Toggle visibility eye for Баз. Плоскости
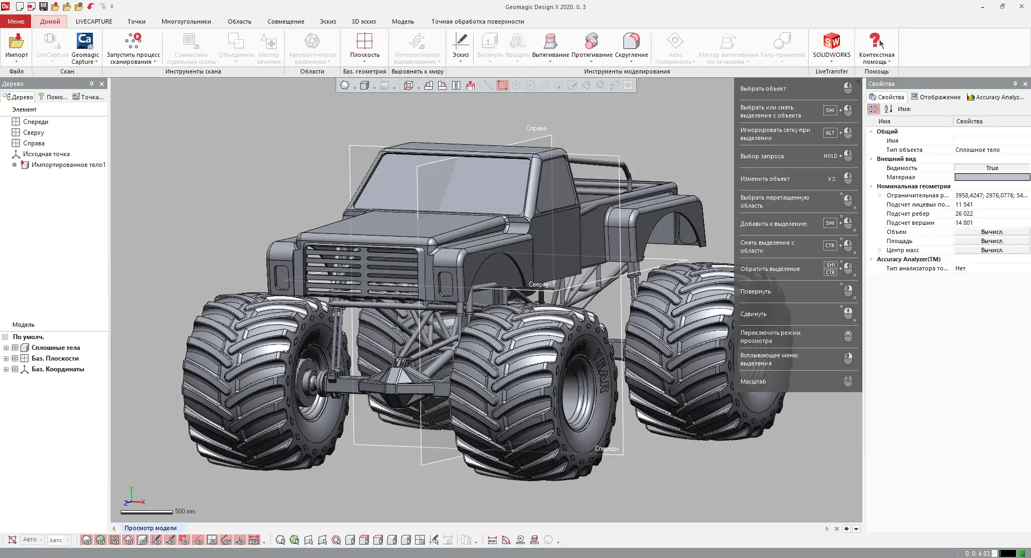1031x558 pixels. (15, 358)
